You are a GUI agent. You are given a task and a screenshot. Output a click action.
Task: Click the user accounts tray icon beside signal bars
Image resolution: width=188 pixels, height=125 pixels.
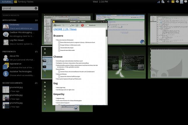point(163,2)
